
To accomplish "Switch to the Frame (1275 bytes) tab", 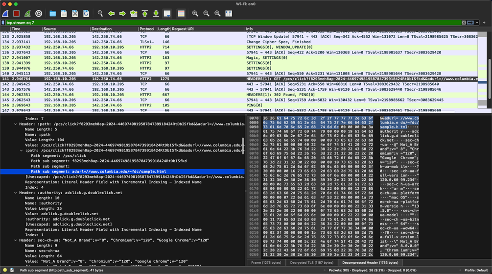I will (x=266, y=263).
